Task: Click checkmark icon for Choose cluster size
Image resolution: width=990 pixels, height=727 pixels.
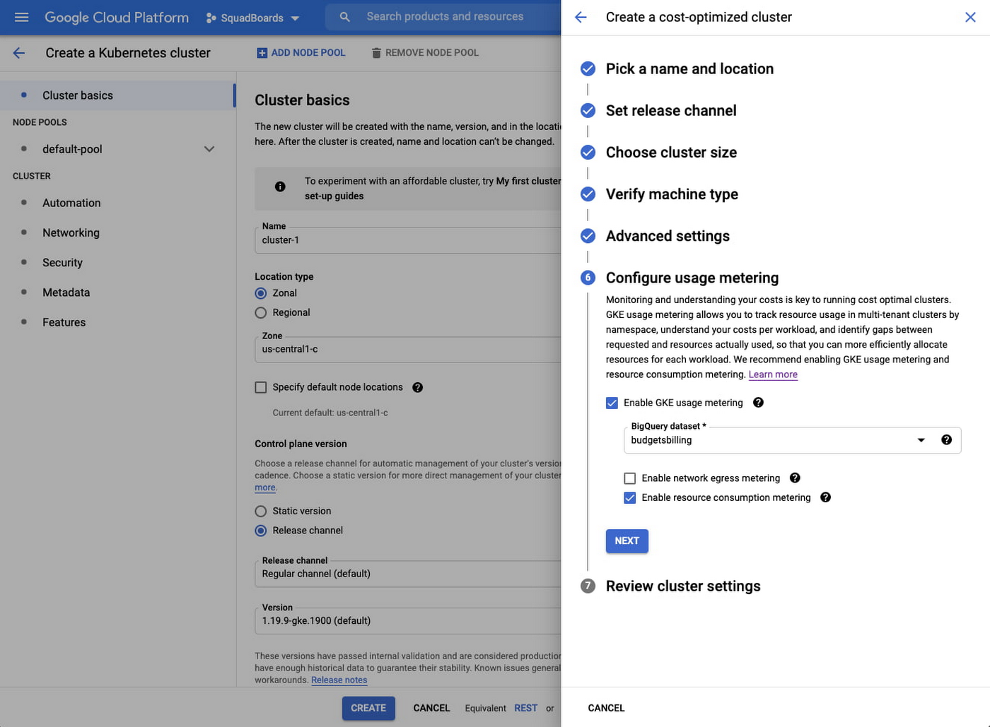Action: (588, 152)
